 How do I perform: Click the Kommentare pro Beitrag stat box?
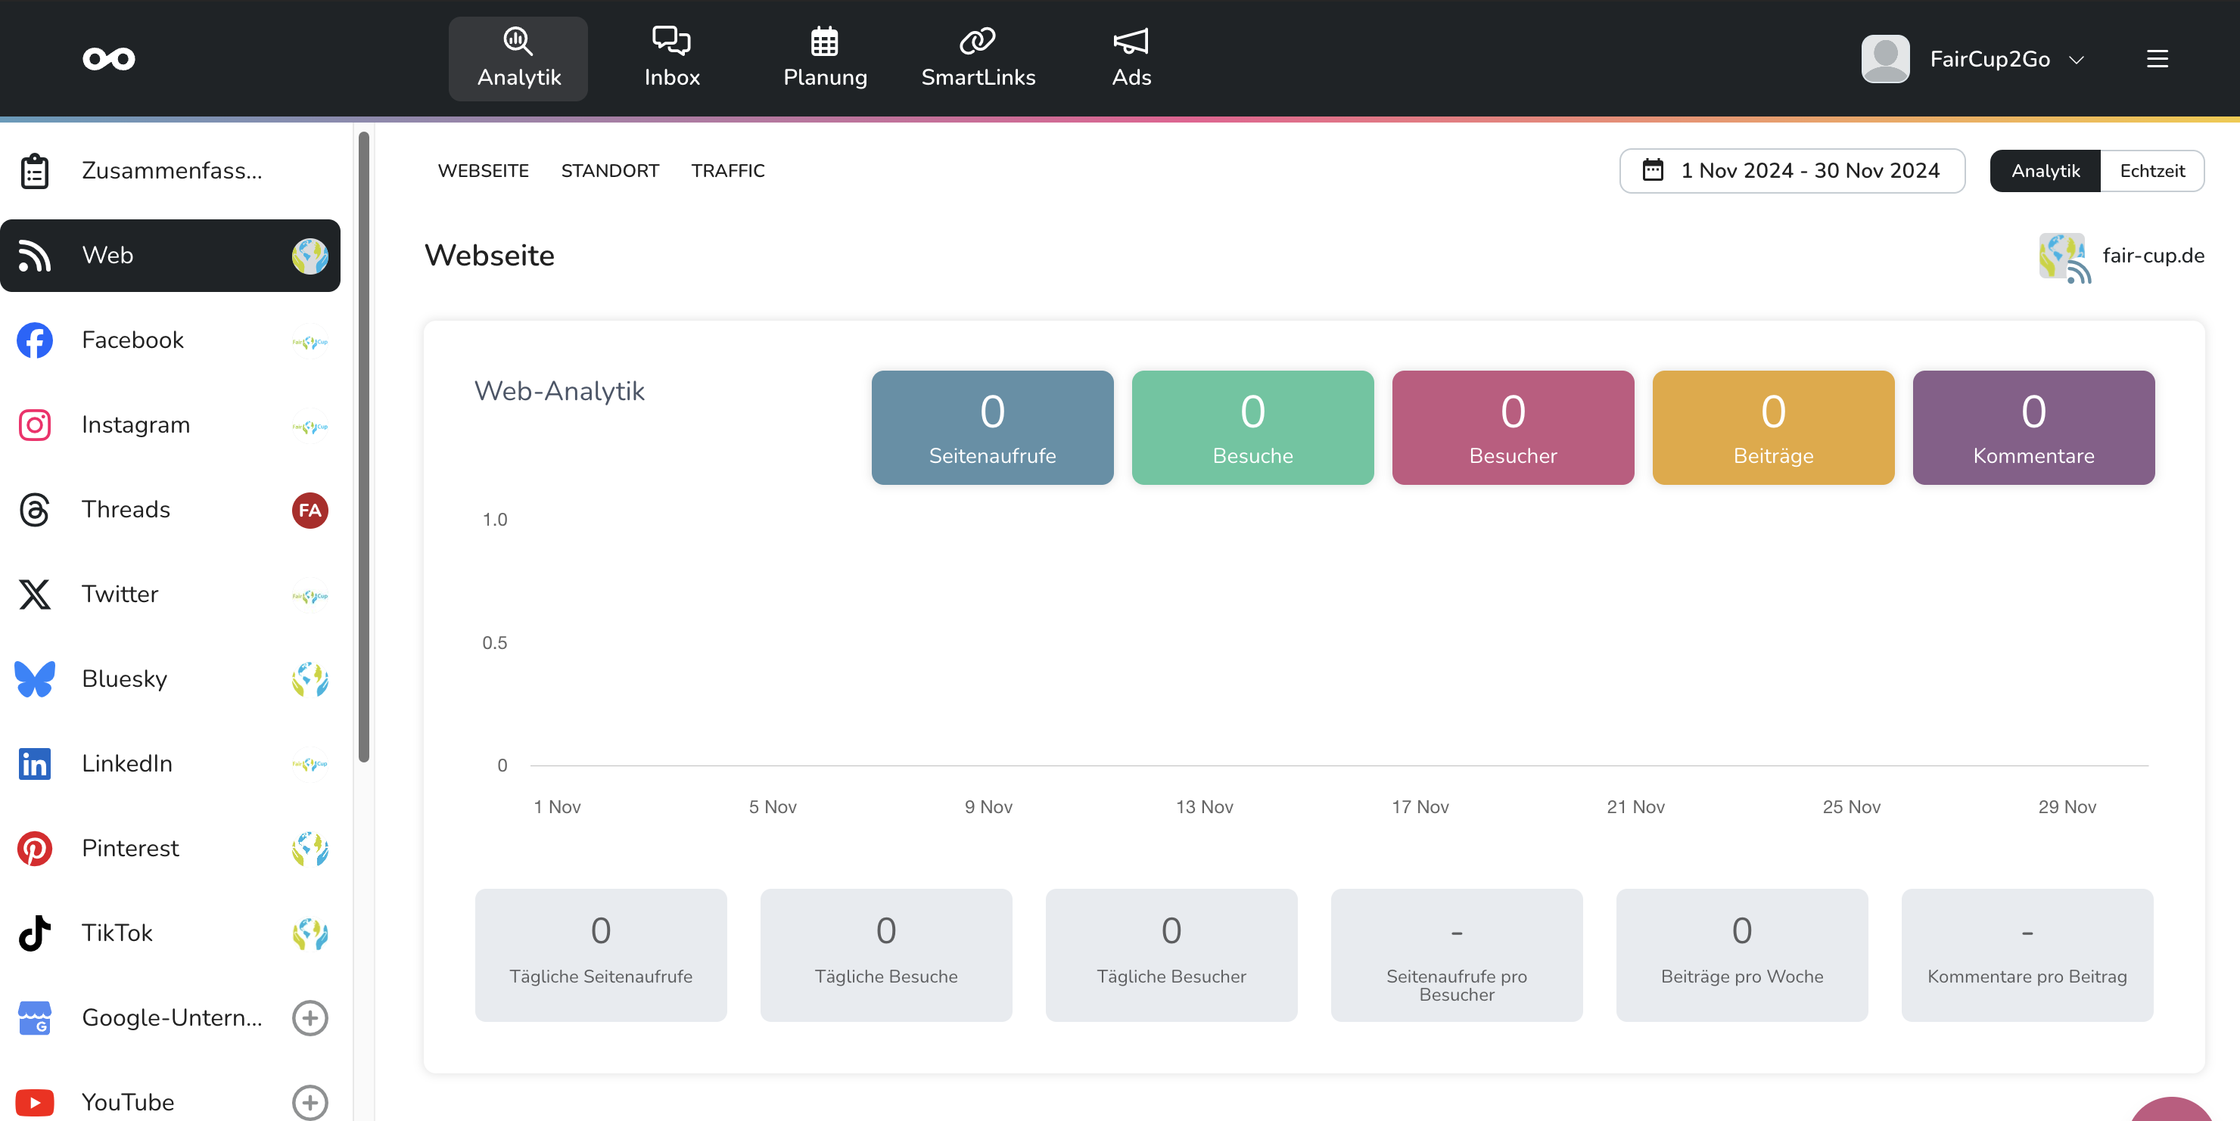click(x=2027, y=955)
